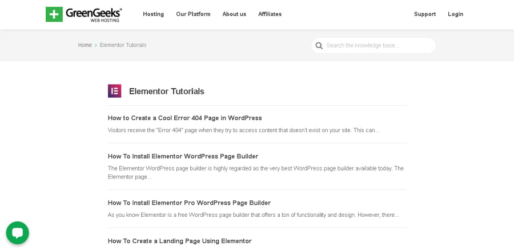Go to Home breadcrumb
514x250 pixels.
[x=85, y=45]
